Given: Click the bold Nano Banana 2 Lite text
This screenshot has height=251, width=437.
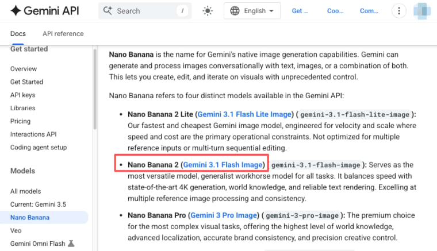Looking at the screenshot, I should tap(160, 114).
